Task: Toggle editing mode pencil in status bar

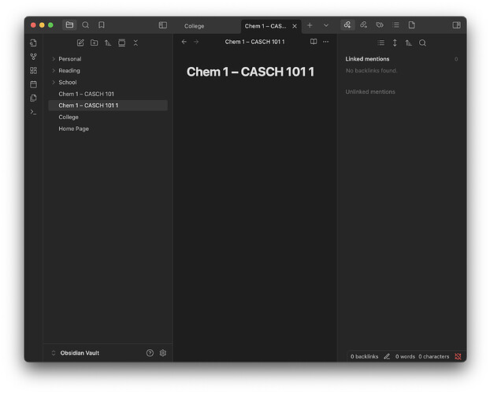Action: click(387, 356)
